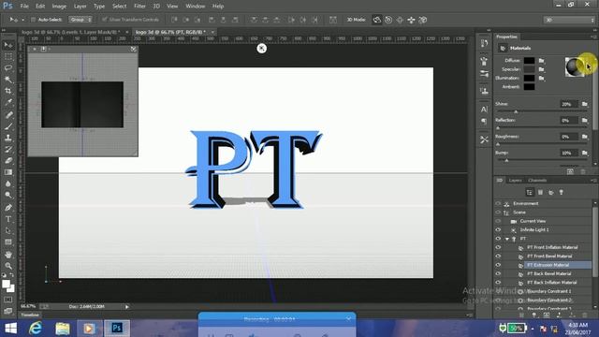This screenshot has width=599, height=337.
Task: Select the Crop tool
Action: (8, 91)
